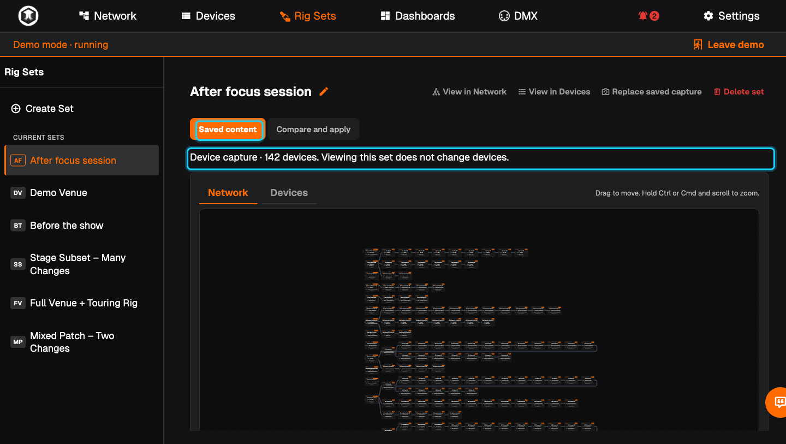Click the DMX connector icon
This screenshot has height=444, width=786.
(x=504, y=16)
